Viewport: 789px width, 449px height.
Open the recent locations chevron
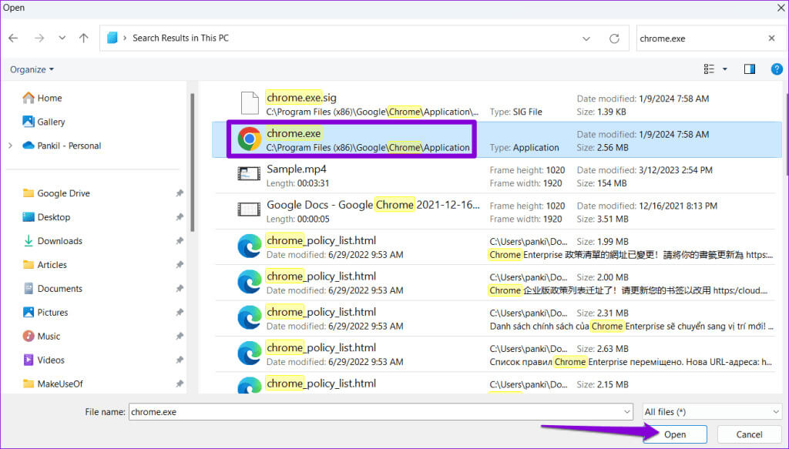pos(62,39)
